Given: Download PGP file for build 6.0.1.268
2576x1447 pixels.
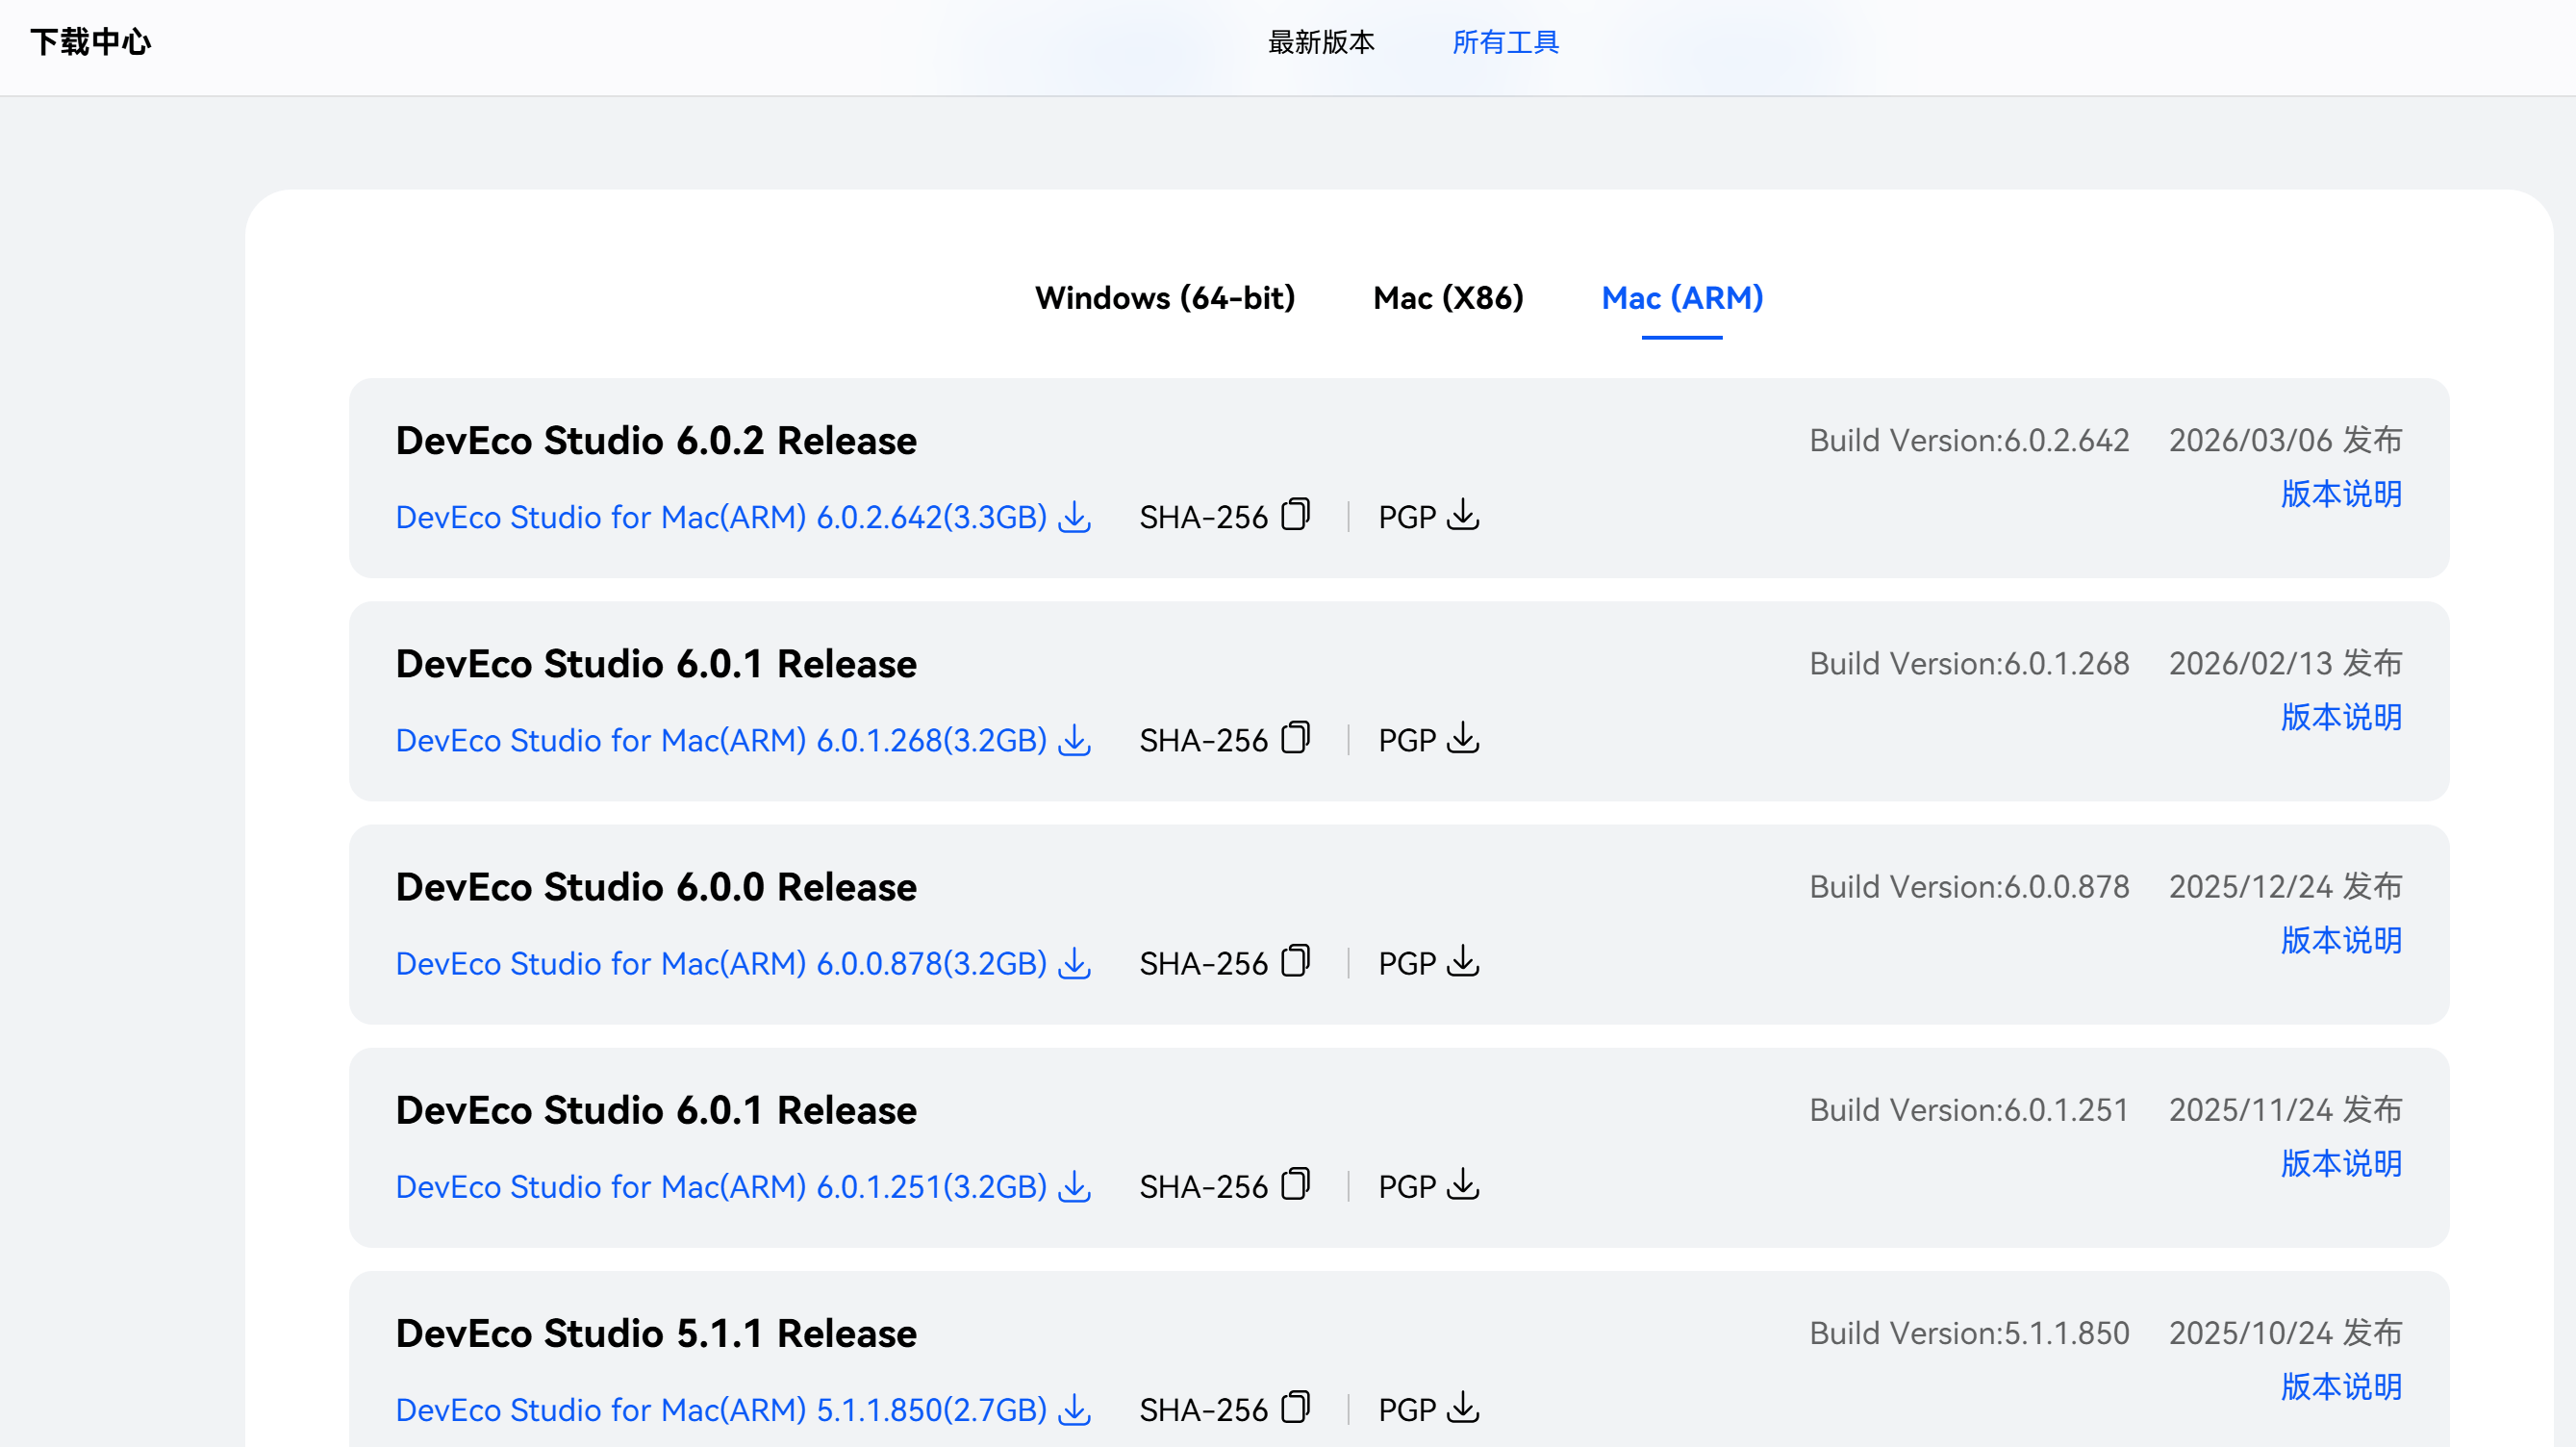Looking at the screenshot, I should pyautogui.click(x=1464, y=738).
